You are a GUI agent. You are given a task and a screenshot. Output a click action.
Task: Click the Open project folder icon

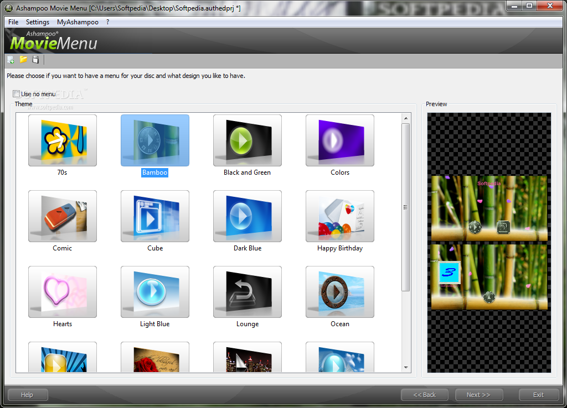(x=23, y=60)
